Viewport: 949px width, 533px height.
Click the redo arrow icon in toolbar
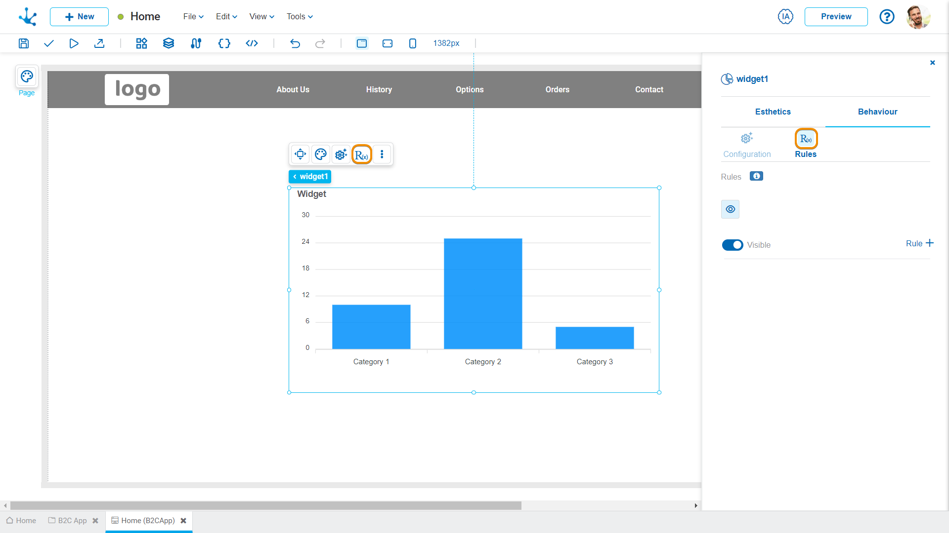(x=321, y=43)
